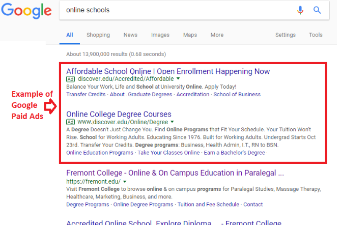
Task: Expand arrow beside https://fremont.edu/
Action: 125,182
